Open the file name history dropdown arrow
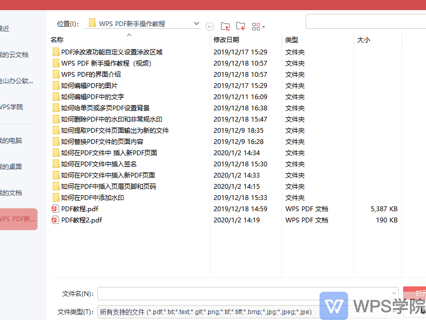 coord(394,293)
